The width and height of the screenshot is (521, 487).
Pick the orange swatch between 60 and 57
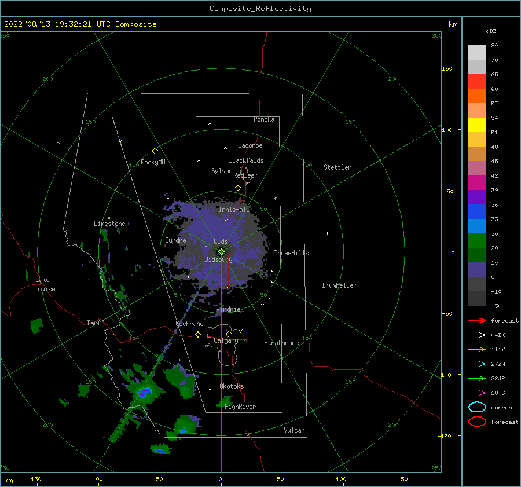pyautogui.click(x=477, y=96)
